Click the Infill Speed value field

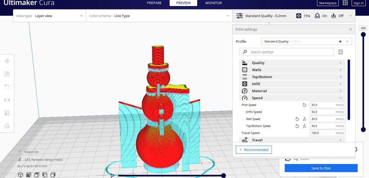click(x=328, y=112)
